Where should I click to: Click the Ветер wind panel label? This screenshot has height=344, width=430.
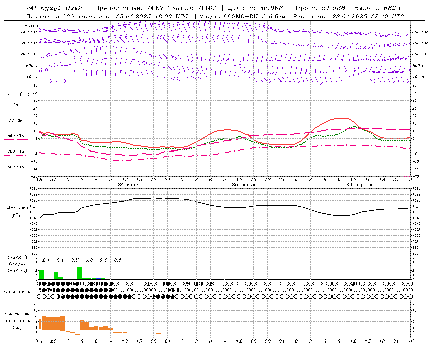[31, 26]
